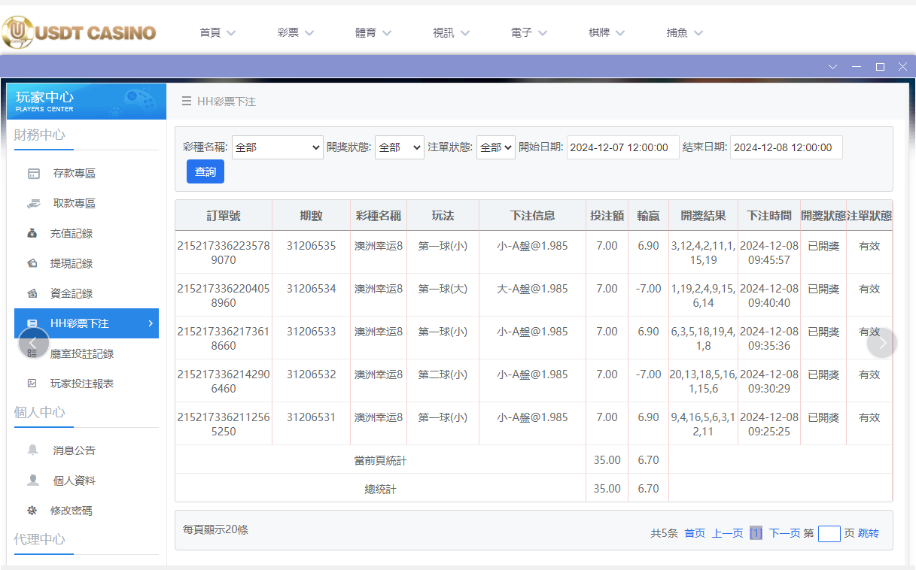Screen dimensions: 916x570
Task: Open the 開獎狀態 draw status dropdown
Action: click(x=399, y=147)
